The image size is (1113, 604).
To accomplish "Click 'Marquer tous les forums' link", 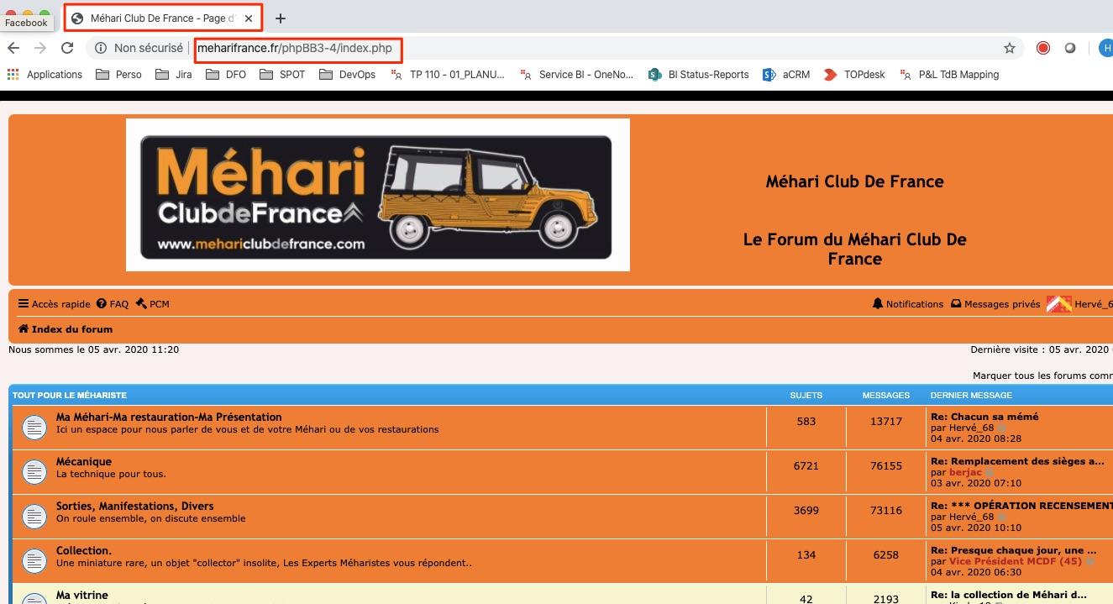I will click(1042, 376).
